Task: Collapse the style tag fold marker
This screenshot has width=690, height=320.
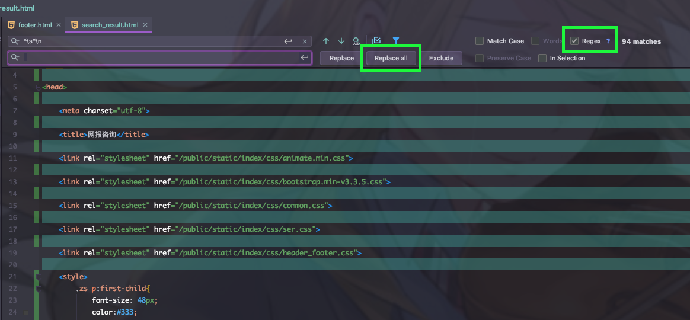Action: click(x=39, y=277)
